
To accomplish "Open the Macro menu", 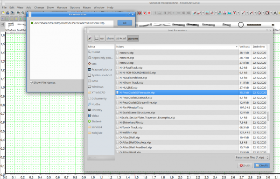I will 87,7.
